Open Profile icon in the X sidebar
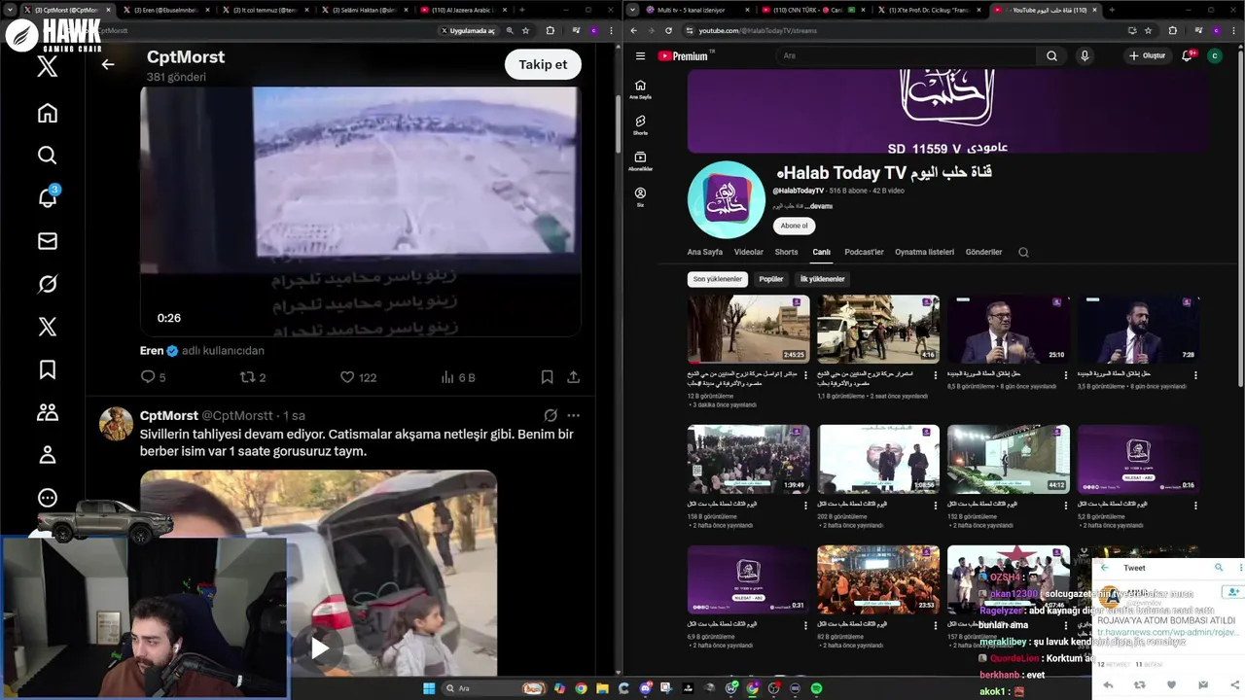The image size is (1245, 700). [x=47, y=455]
